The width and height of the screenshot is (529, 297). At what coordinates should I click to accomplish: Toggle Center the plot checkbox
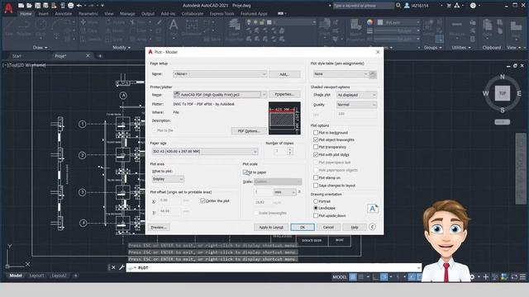coord(203,200)
